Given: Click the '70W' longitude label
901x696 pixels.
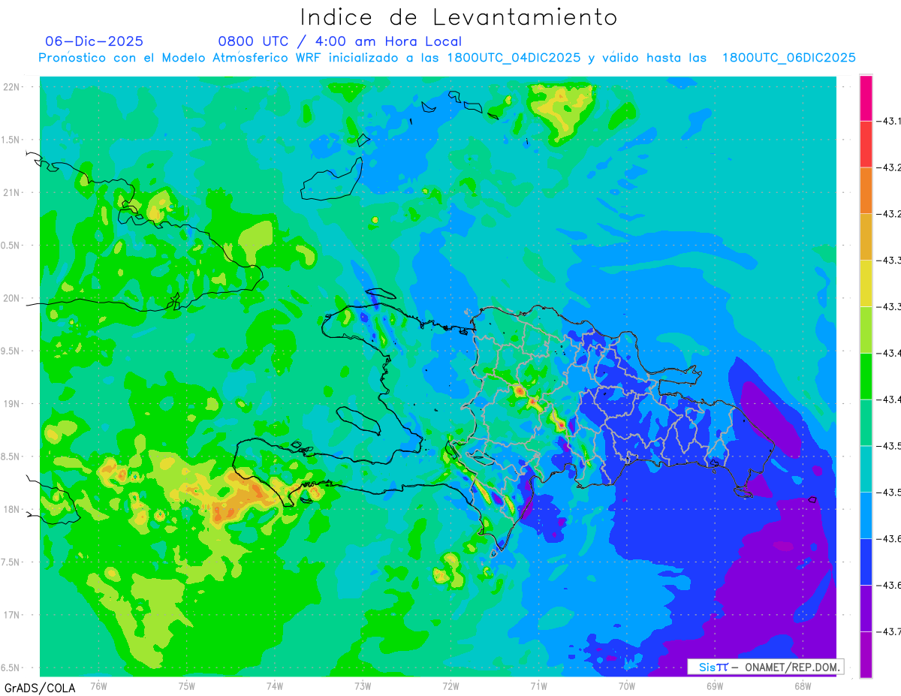Looking at the screenshot, I should (x=626, y=685).
